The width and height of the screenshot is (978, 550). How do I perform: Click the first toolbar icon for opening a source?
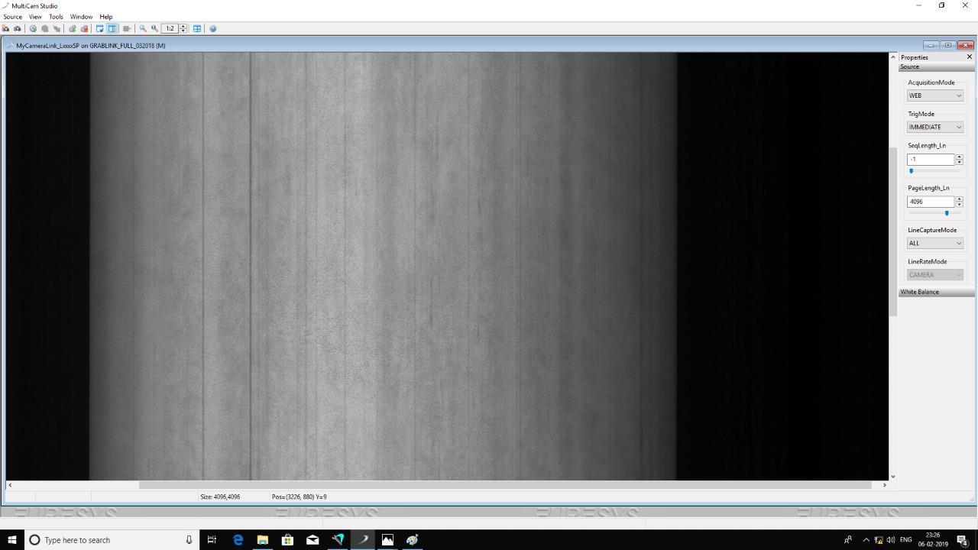pos(6,28)
